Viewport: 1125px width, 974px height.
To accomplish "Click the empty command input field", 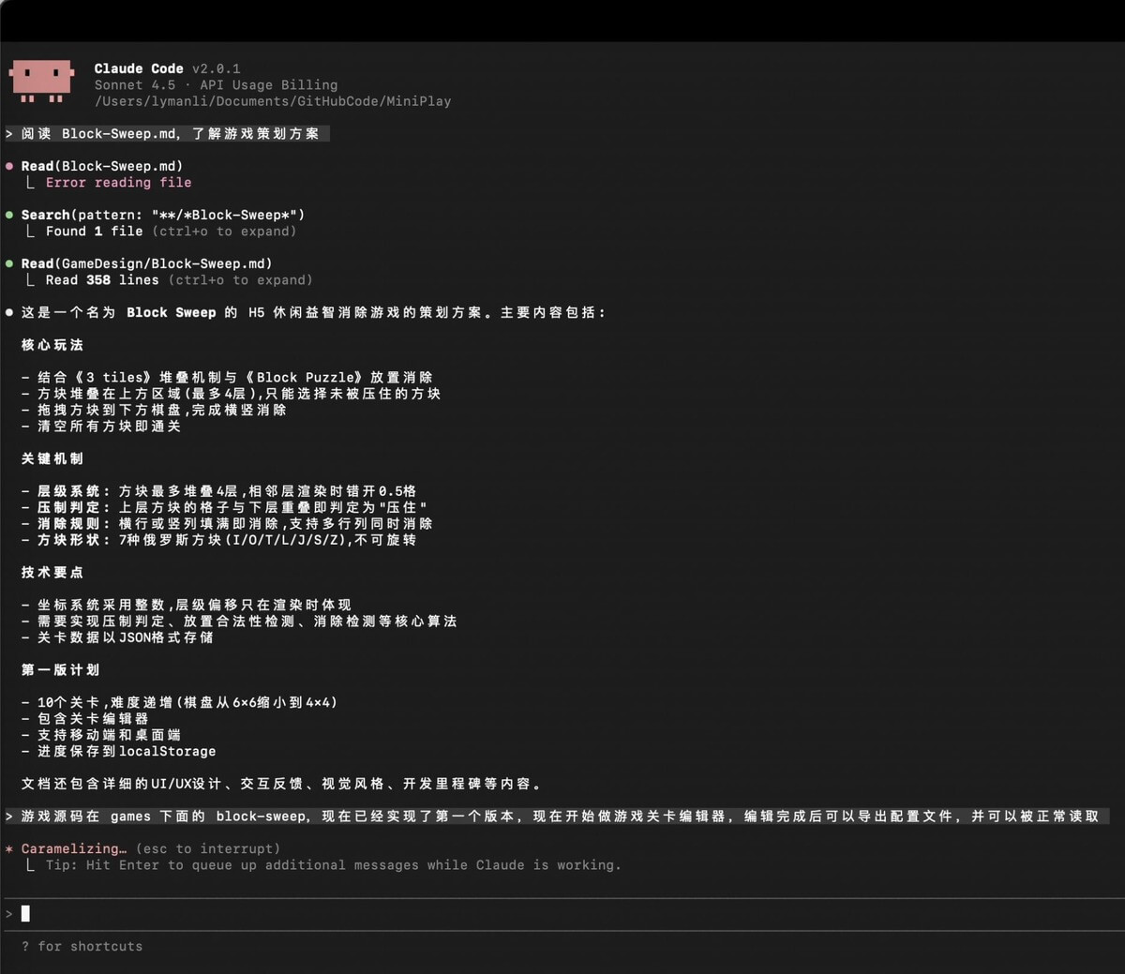I will point(562,913).
